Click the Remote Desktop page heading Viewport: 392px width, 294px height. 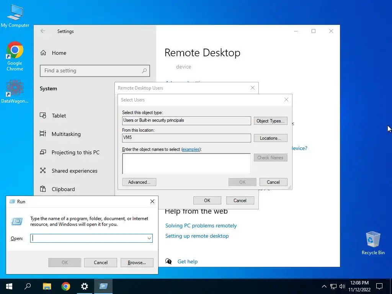[202, 53]
